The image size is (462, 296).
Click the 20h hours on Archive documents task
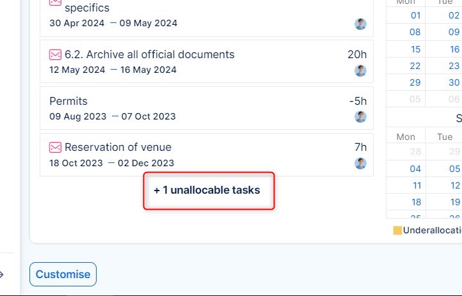(x=357, y=54)
